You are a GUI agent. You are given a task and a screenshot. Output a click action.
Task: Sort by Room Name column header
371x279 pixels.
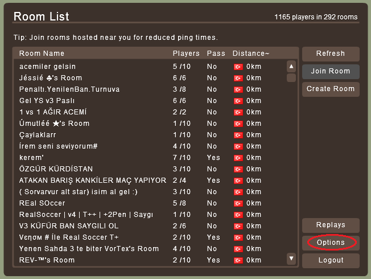point(42,54)
